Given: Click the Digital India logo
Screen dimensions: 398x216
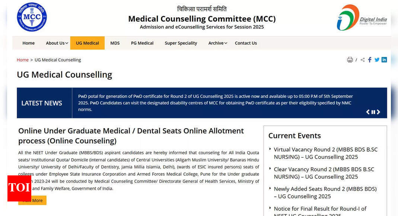Looking at the screenshot, I should [x=362, y=17].
